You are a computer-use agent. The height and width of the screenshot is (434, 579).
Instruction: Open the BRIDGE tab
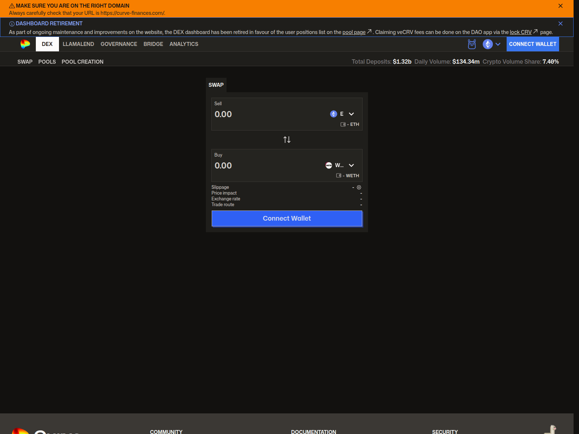pos(153,44)
